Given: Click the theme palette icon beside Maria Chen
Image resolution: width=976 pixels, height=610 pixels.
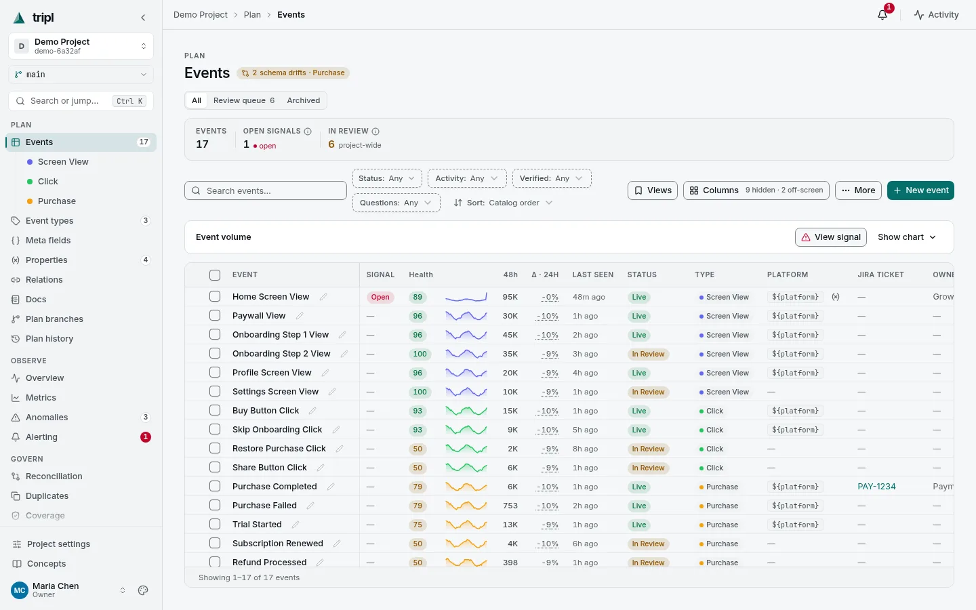Looking at the screenshot, I should (143, 590).
